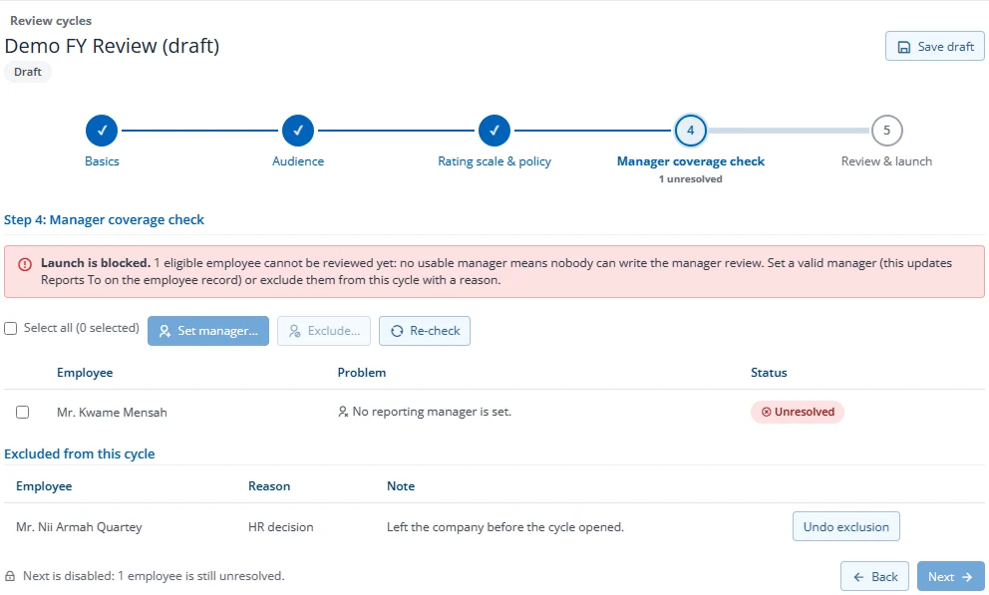Go Back to the previous step
This screenshot has width=989, height=595.
(874, 577)
